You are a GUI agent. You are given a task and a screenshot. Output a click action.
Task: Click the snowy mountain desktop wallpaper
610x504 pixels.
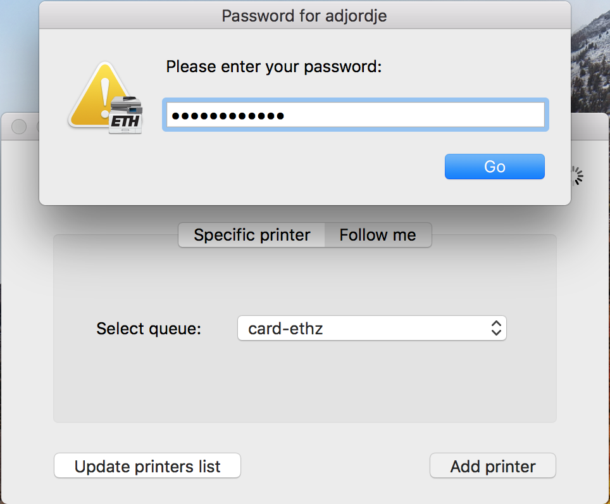point(590,58)
